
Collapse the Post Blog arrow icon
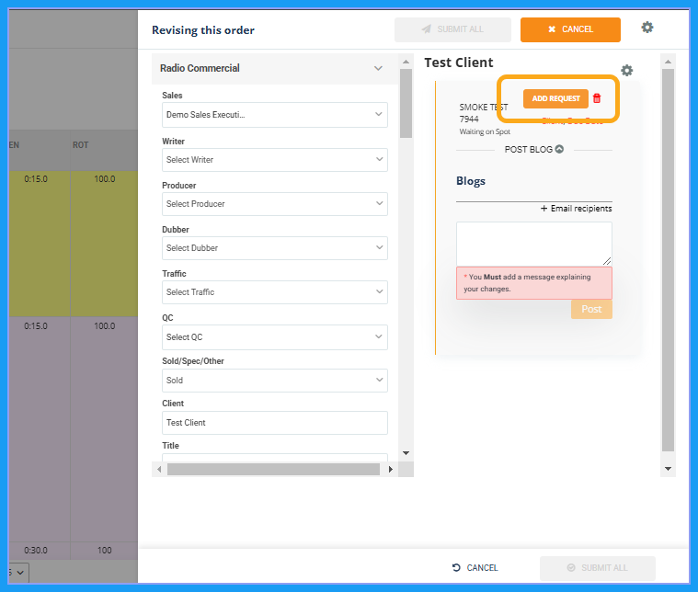[x=559, y=149]
